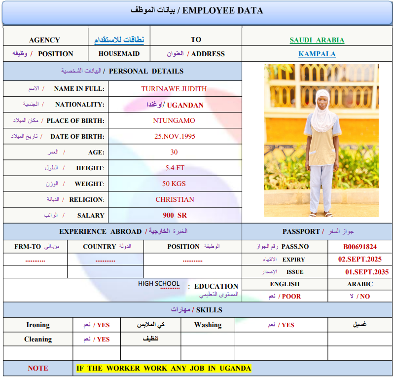Click the PERSONAL DETAILS section header

(x=122, y=71)
